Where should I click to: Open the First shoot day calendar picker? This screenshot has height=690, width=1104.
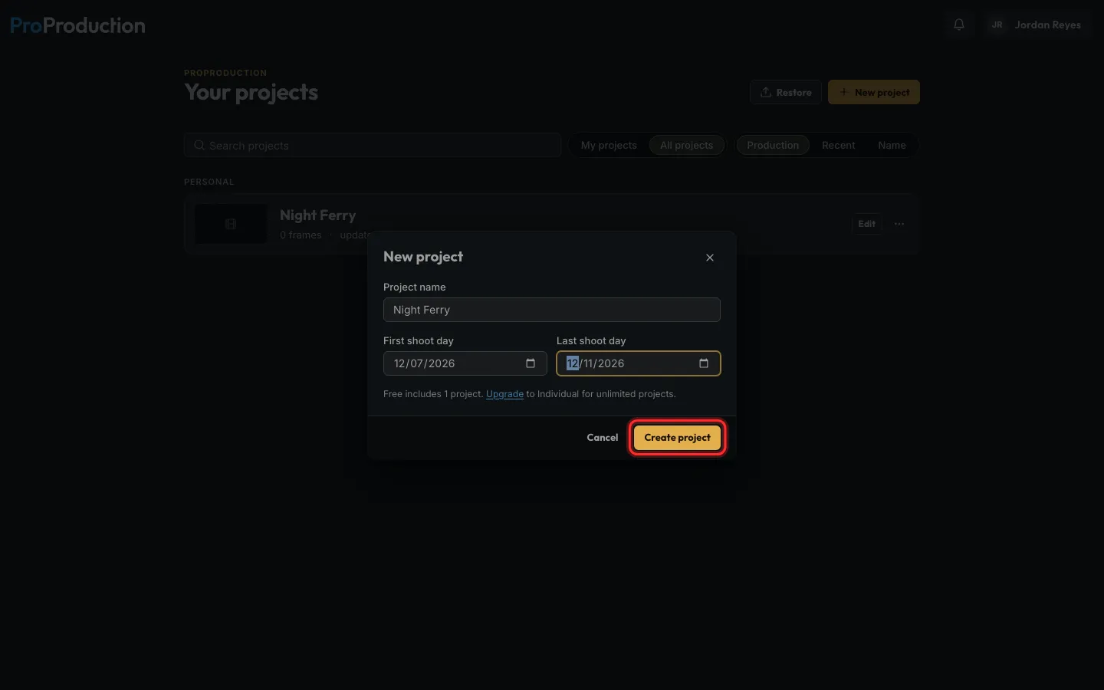tap(531, 363)
